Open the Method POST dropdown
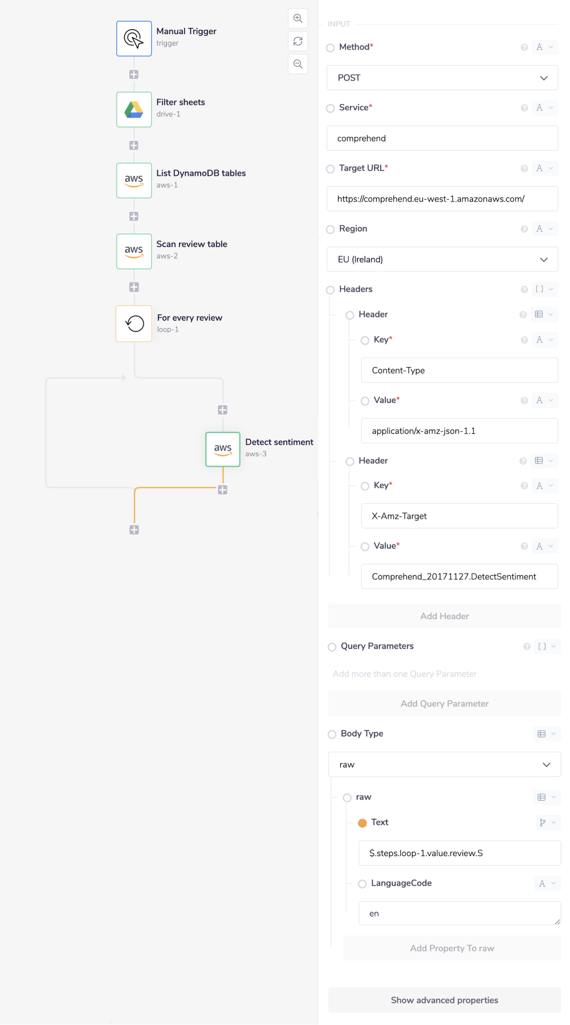570x1025 pixels. 442,78
